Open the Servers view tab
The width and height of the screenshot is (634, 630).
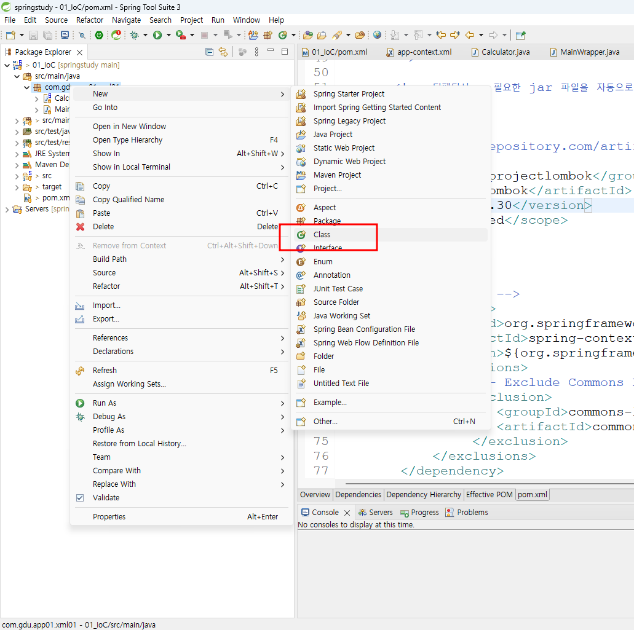[376, 513]
